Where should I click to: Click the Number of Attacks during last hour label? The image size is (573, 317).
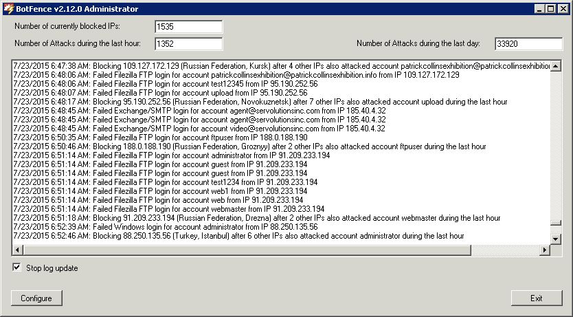(78, 43)
